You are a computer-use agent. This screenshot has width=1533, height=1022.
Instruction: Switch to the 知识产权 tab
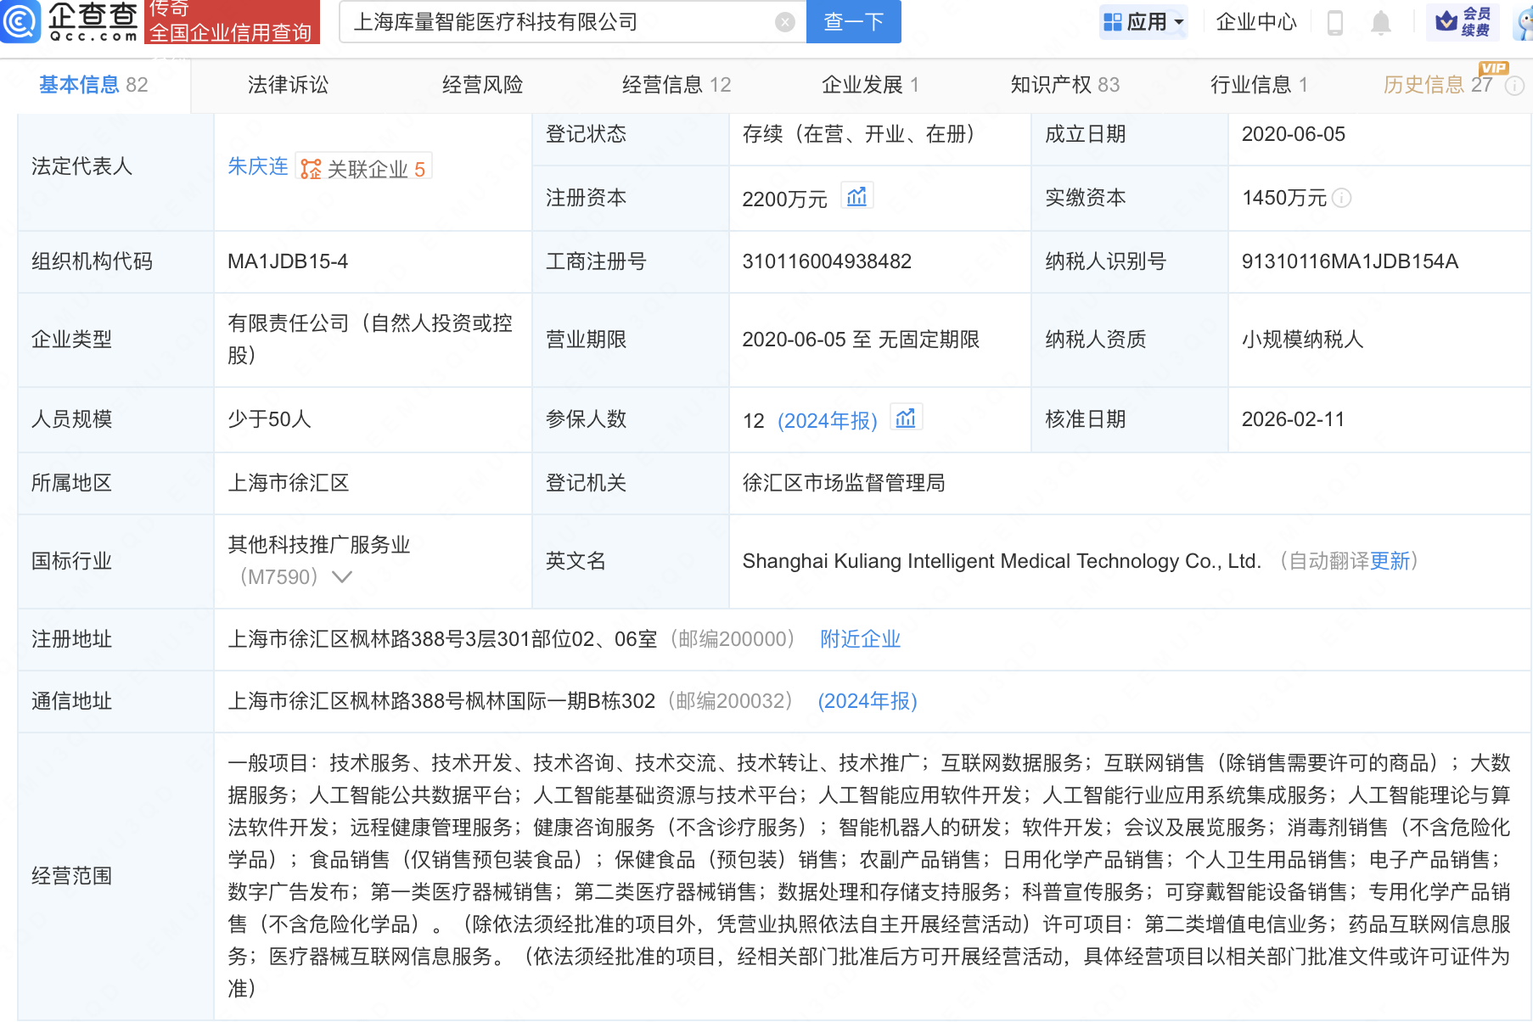pos(1064,85)
